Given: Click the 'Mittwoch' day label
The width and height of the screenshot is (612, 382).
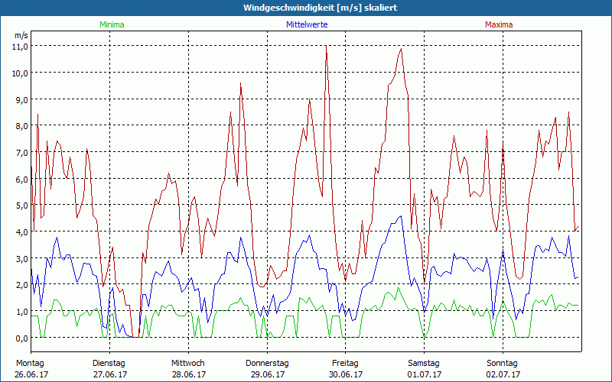Looking at the screenshot, I should pyautogui.click(x=188, y=364).
